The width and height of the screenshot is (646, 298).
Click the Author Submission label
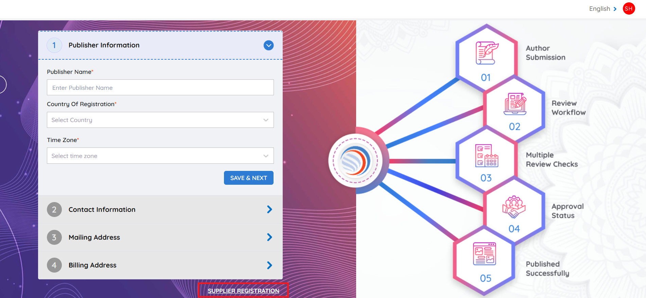click(545, 53)
